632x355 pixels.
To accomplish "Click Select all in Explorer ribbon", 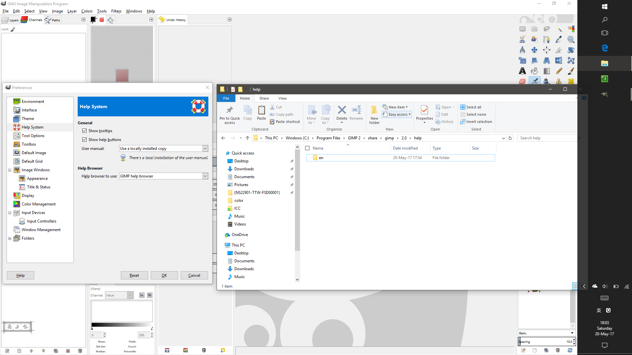I will point(471,107).
